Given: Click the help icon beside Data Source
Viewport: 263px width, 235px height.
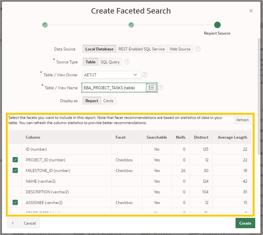Looking at the screenshot, I should click(197, 49).
